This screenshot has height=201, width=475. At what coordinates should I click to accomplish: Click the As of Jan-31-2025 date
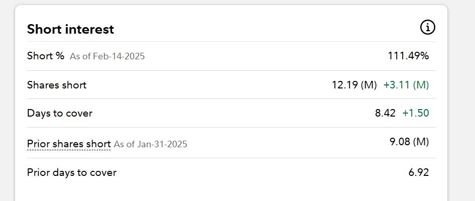click(x=151, y=145)
